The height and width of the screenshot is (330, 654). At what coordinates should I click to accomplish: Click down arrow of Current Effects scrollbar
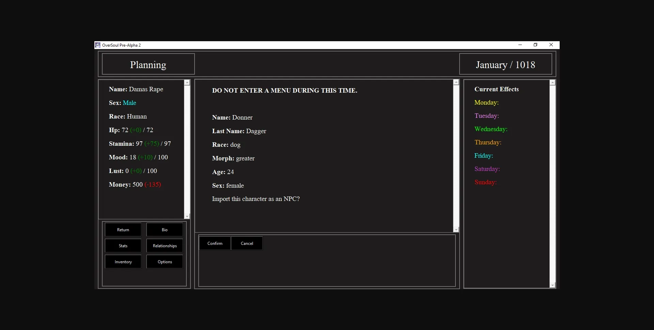[552, 285]
